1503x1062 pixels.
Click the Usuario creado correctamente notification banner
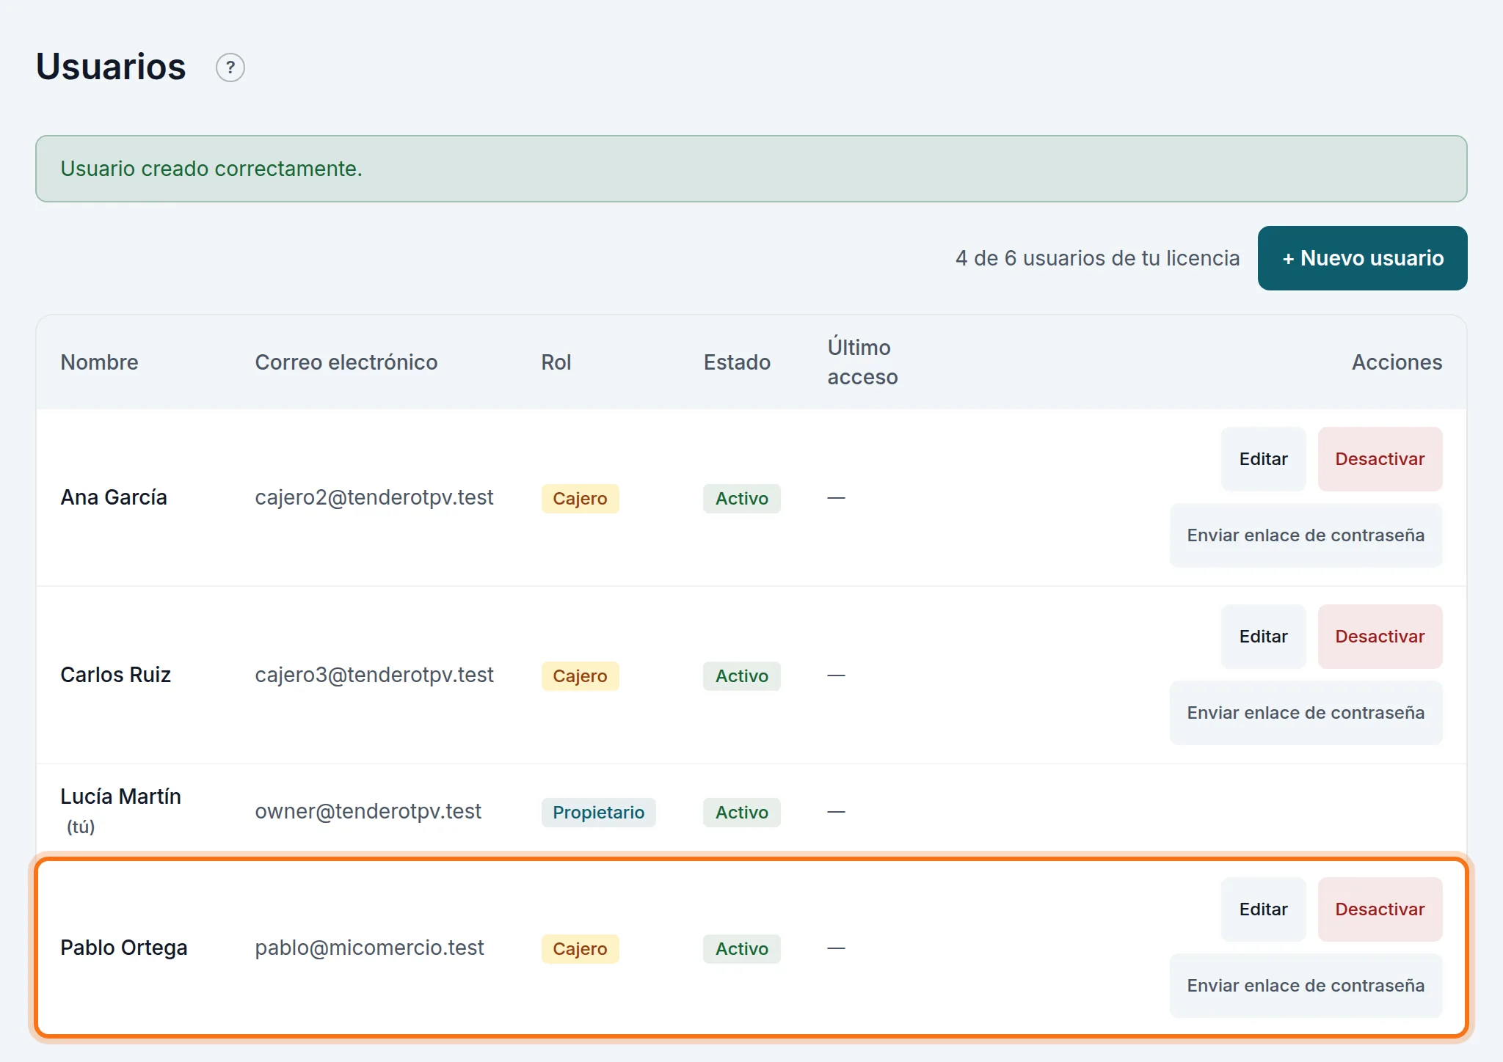tap(751, 169)
